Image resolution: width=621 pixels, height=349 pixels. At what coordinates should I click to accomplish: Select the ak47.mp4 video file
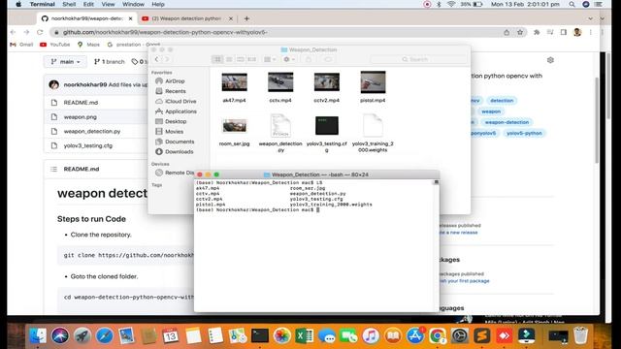[235, 82]
